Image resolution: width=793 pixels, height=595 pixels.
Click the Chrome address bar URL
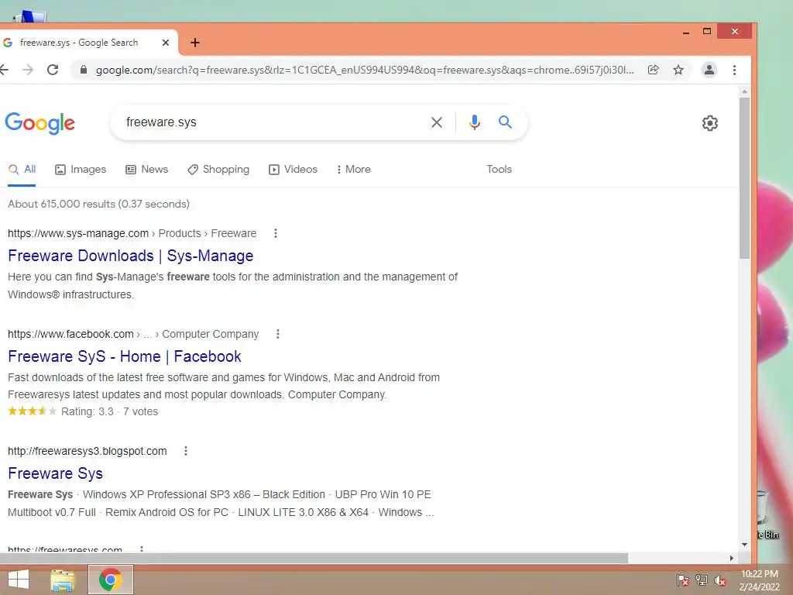coord(364,70)
